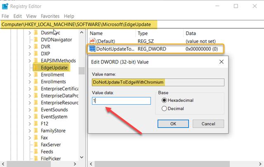Expand the FaxServer key chevron
Image resolution: width=264 pixels, height=167 pixels.
(30, 144)
